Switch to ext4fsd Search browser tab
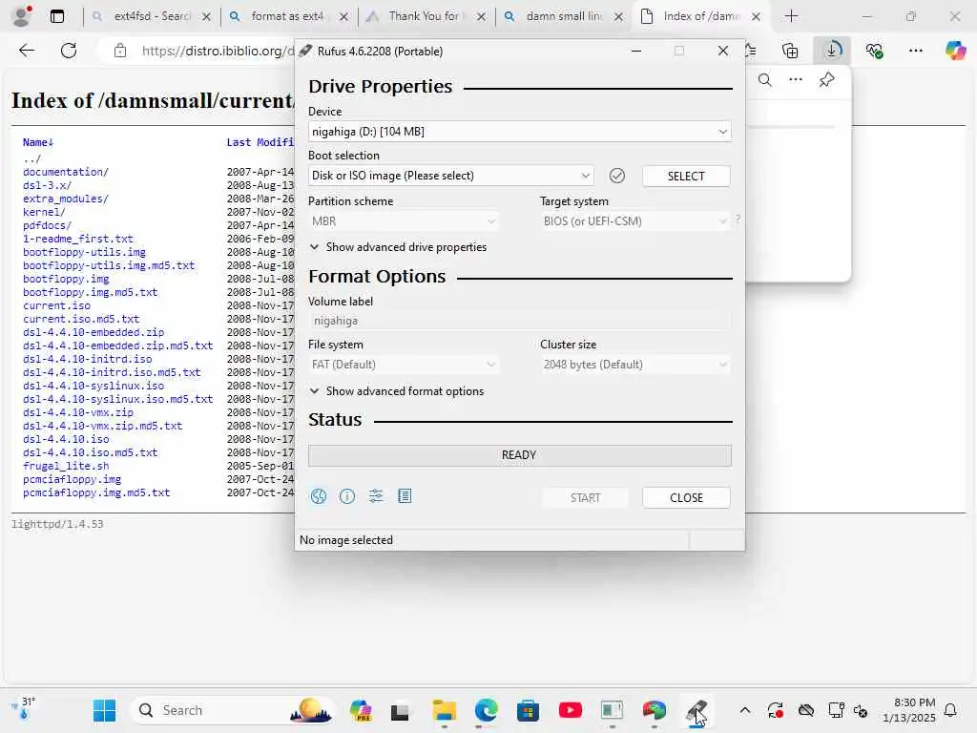 [x=152, y=17]
